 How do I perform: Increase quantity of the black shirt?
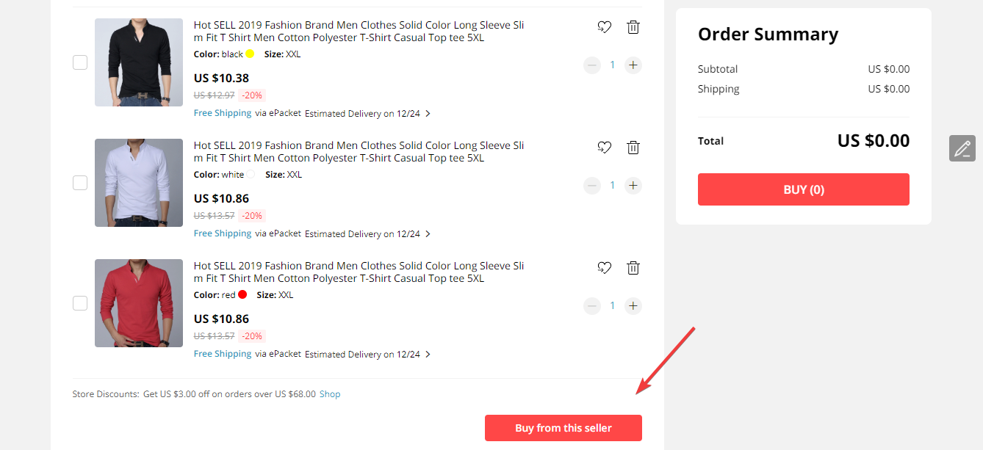633,65
